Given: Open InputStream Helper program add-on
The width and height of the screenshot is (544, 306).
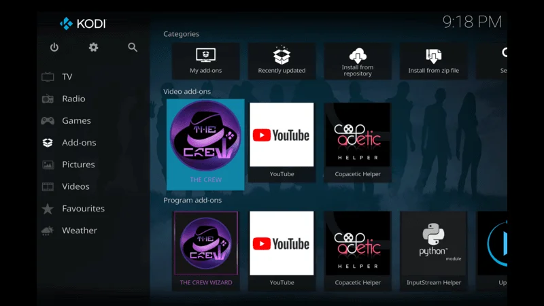Looking at the screenshot, I should coord(434,250).
